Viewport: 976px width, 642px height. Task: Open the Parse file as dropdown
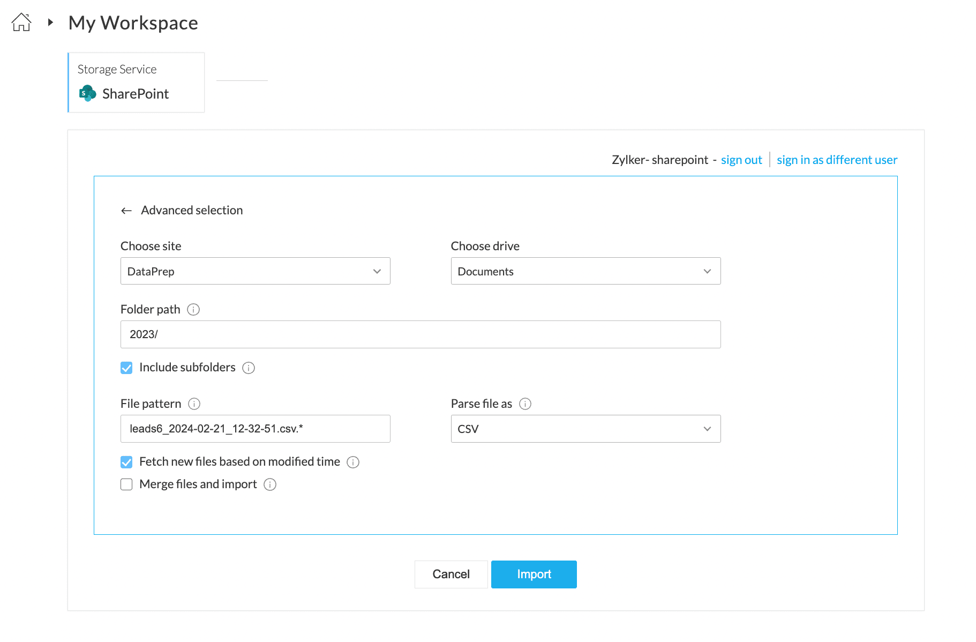tap(585, 429)
